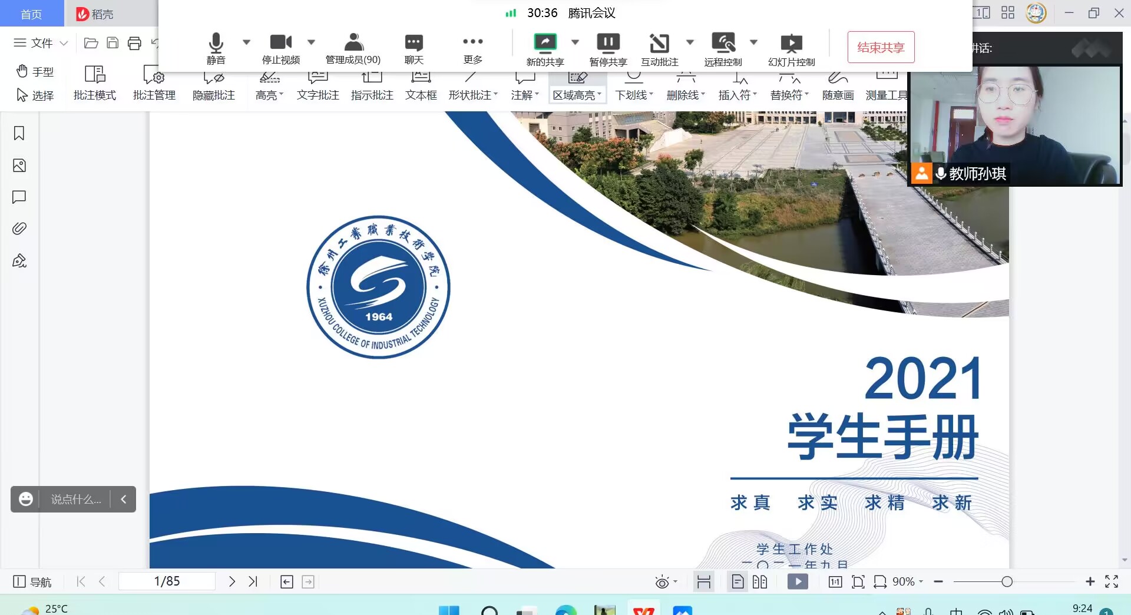Open the interactive annotation tool
This screenshot has width=1131, height=615.
pos(659,49)
